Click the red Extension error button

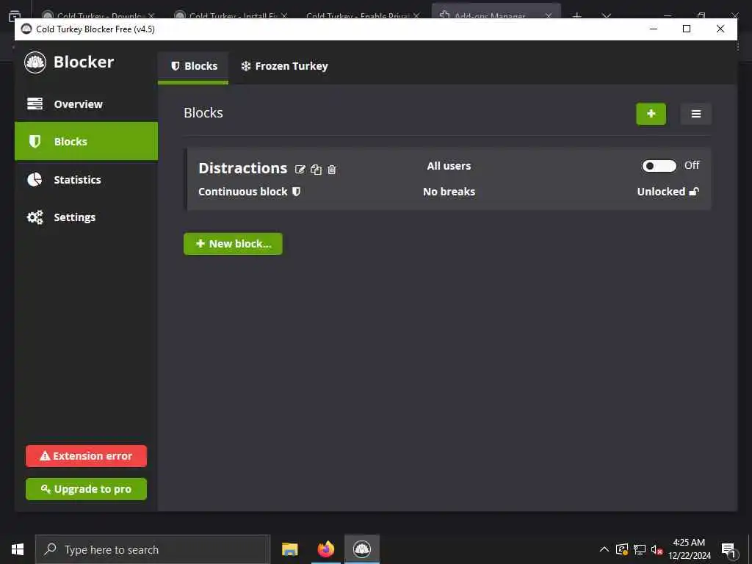[87, 456]
